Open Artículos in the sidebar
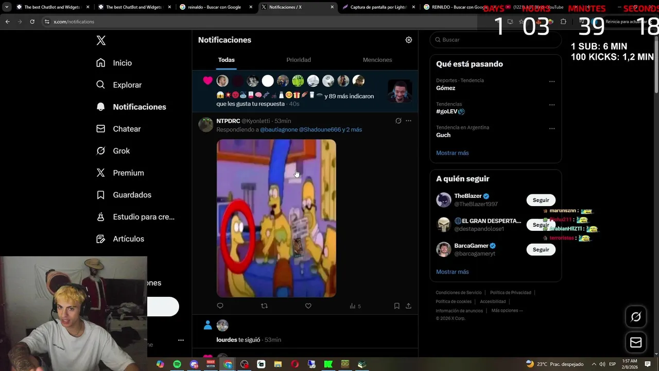 pos(120,239)
